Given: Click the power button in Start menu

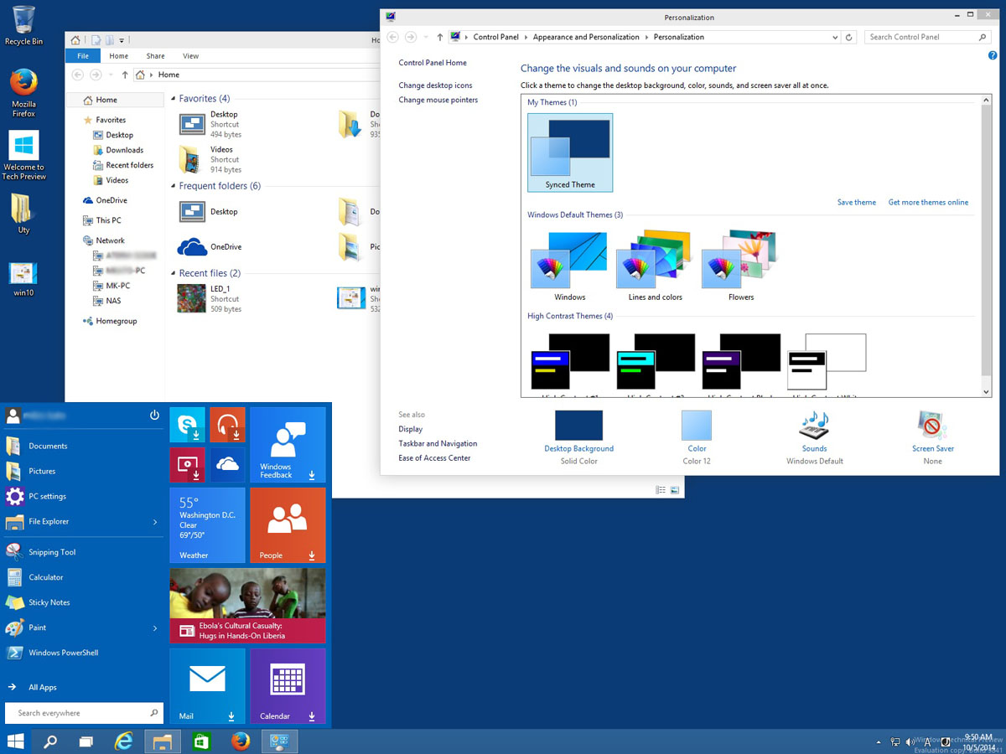Looking at the screenshot, I should (154, 415).
